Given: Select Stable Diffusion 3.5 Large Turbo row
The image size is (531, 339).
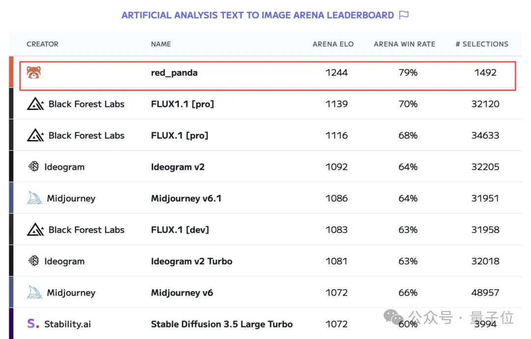Looking at the screenshot, I should tap(265, 323).
